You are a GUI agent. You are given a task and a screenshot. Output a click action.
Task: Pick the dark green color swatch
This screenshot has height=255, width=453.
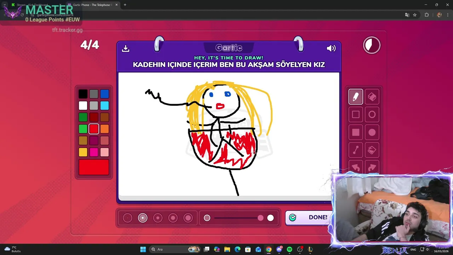tap(83, 117)
